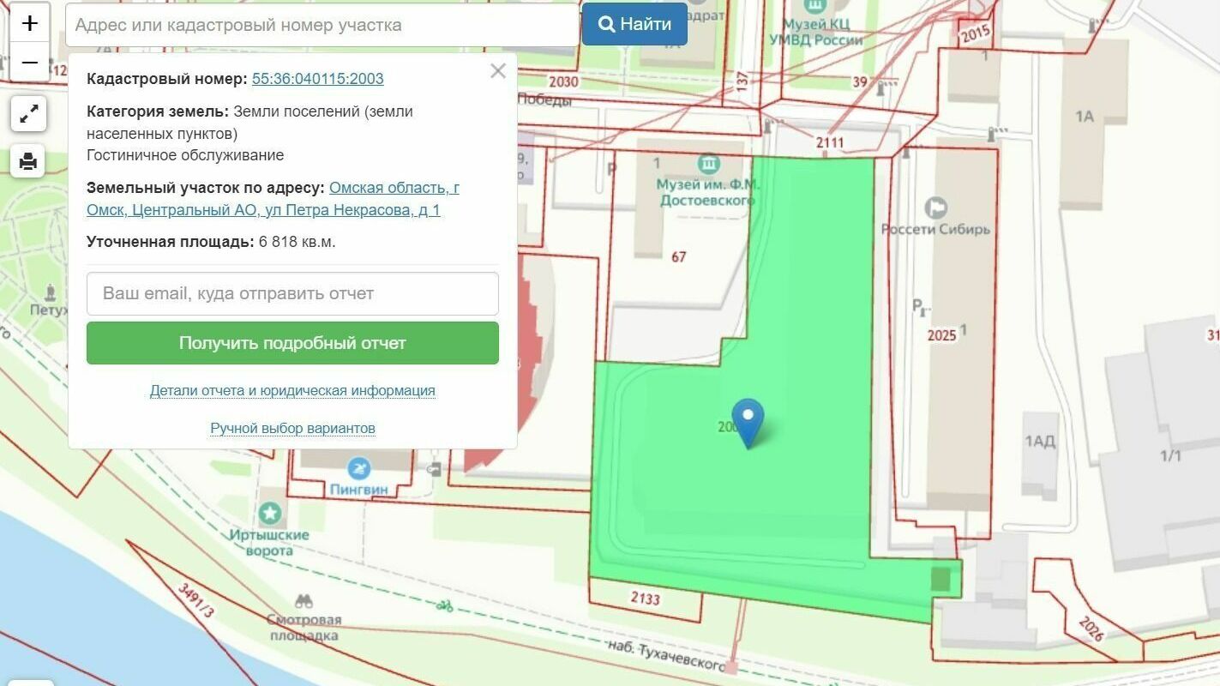
Task: Click the Россети Сибирь flag icon
Action: click(935, 208)
